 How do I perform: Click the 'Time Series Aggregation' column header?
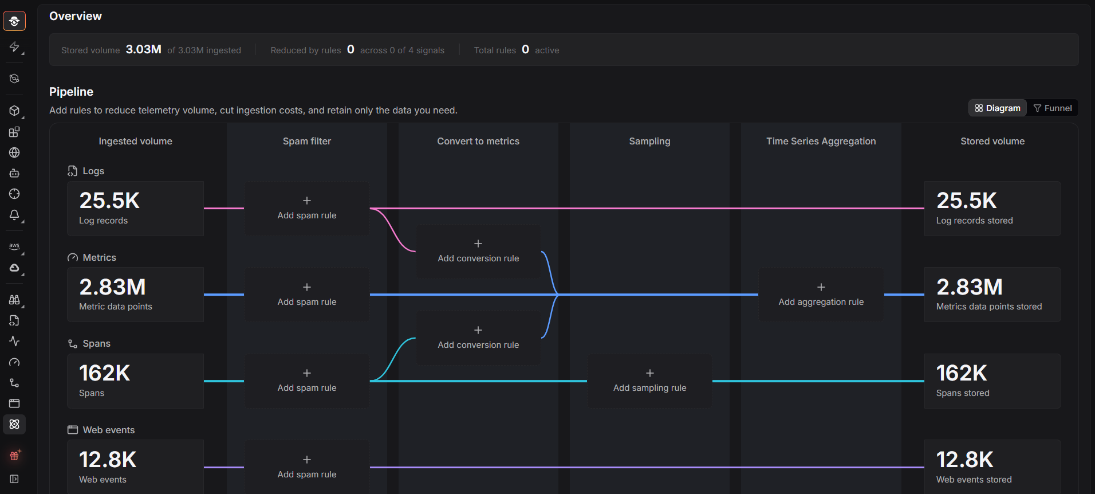click(x=821, y=141)
